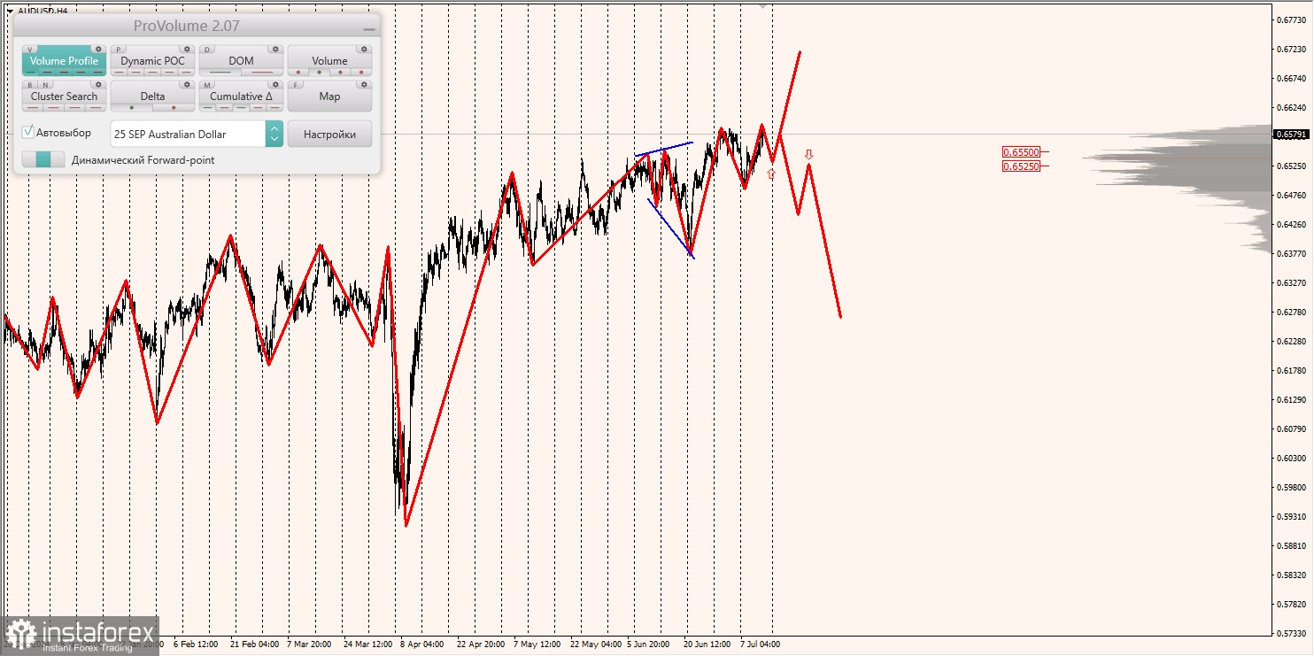Click the 7 May 12:00 time label

coord(536,644)
